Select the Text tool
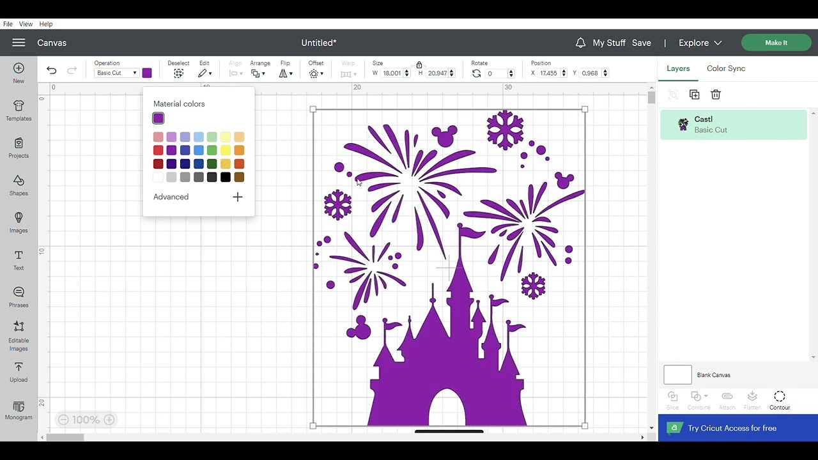The width and height of the screenshot is (818, 460). coord(19,260)
